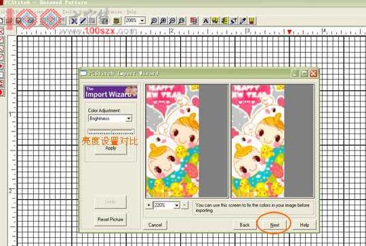The width and height of the screenshot is (366, 246).
Task: Click the yellow trident symbol toolbar icon
Action: [215, 21]
